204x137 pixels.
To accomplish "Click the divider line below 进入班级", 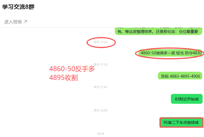I will pos(102,27).
